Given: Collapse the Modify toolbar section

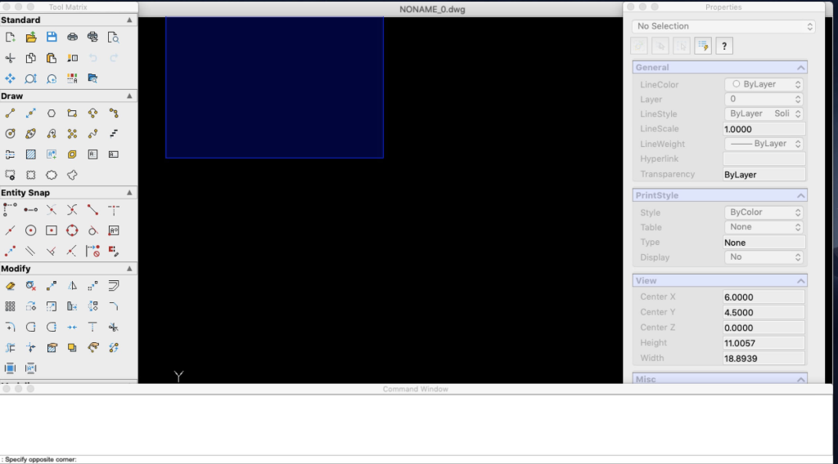Looking at the screenshot, I should click(x=129, y=269).
